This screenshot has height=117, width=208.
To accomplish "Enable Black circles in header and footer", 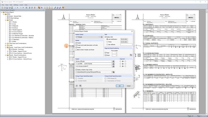I will coord(76,50).
